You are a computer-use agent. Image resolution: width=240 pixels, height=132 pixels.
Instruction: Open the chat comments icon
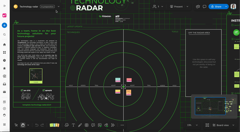pos(204,6)
